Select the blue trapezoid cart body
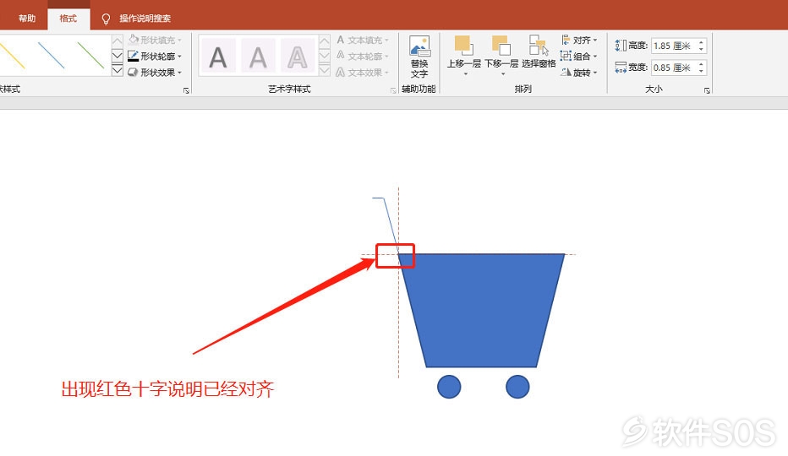Viewport: 788px width, 456px height. (481, 311)
